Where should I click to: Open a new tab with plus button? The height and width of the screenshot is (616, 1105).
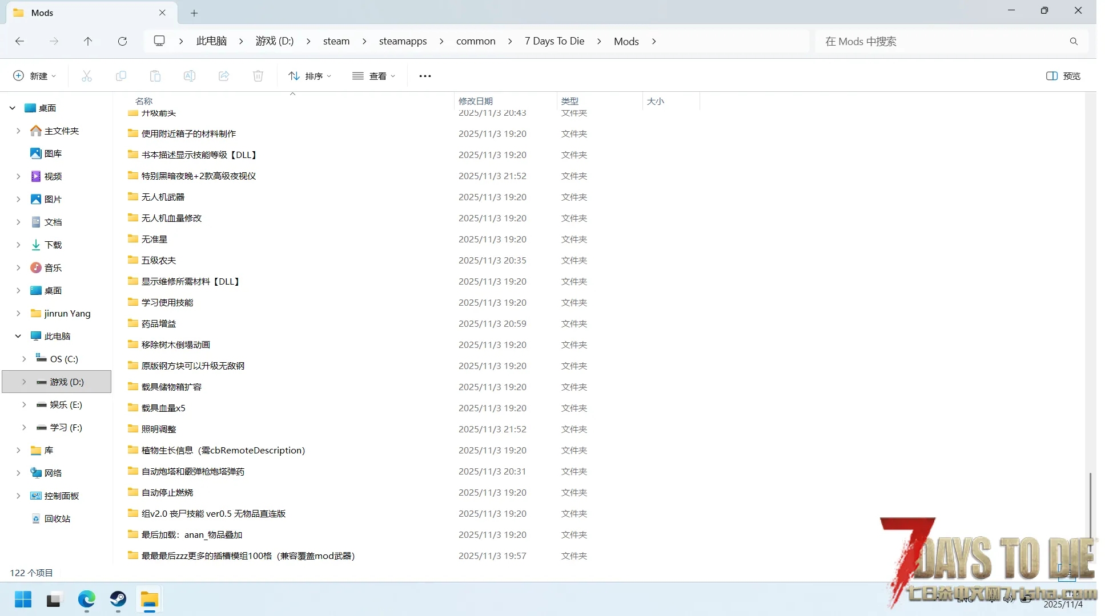(194, 13)
